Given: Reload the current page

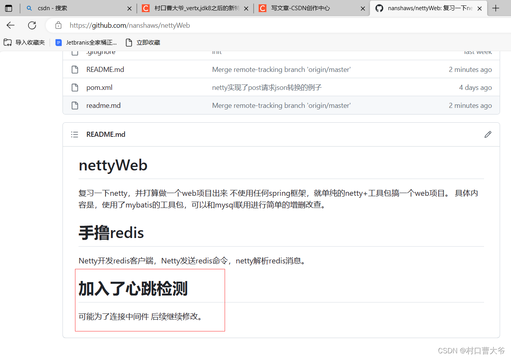Looking at the screenshot, I should 32,25.
